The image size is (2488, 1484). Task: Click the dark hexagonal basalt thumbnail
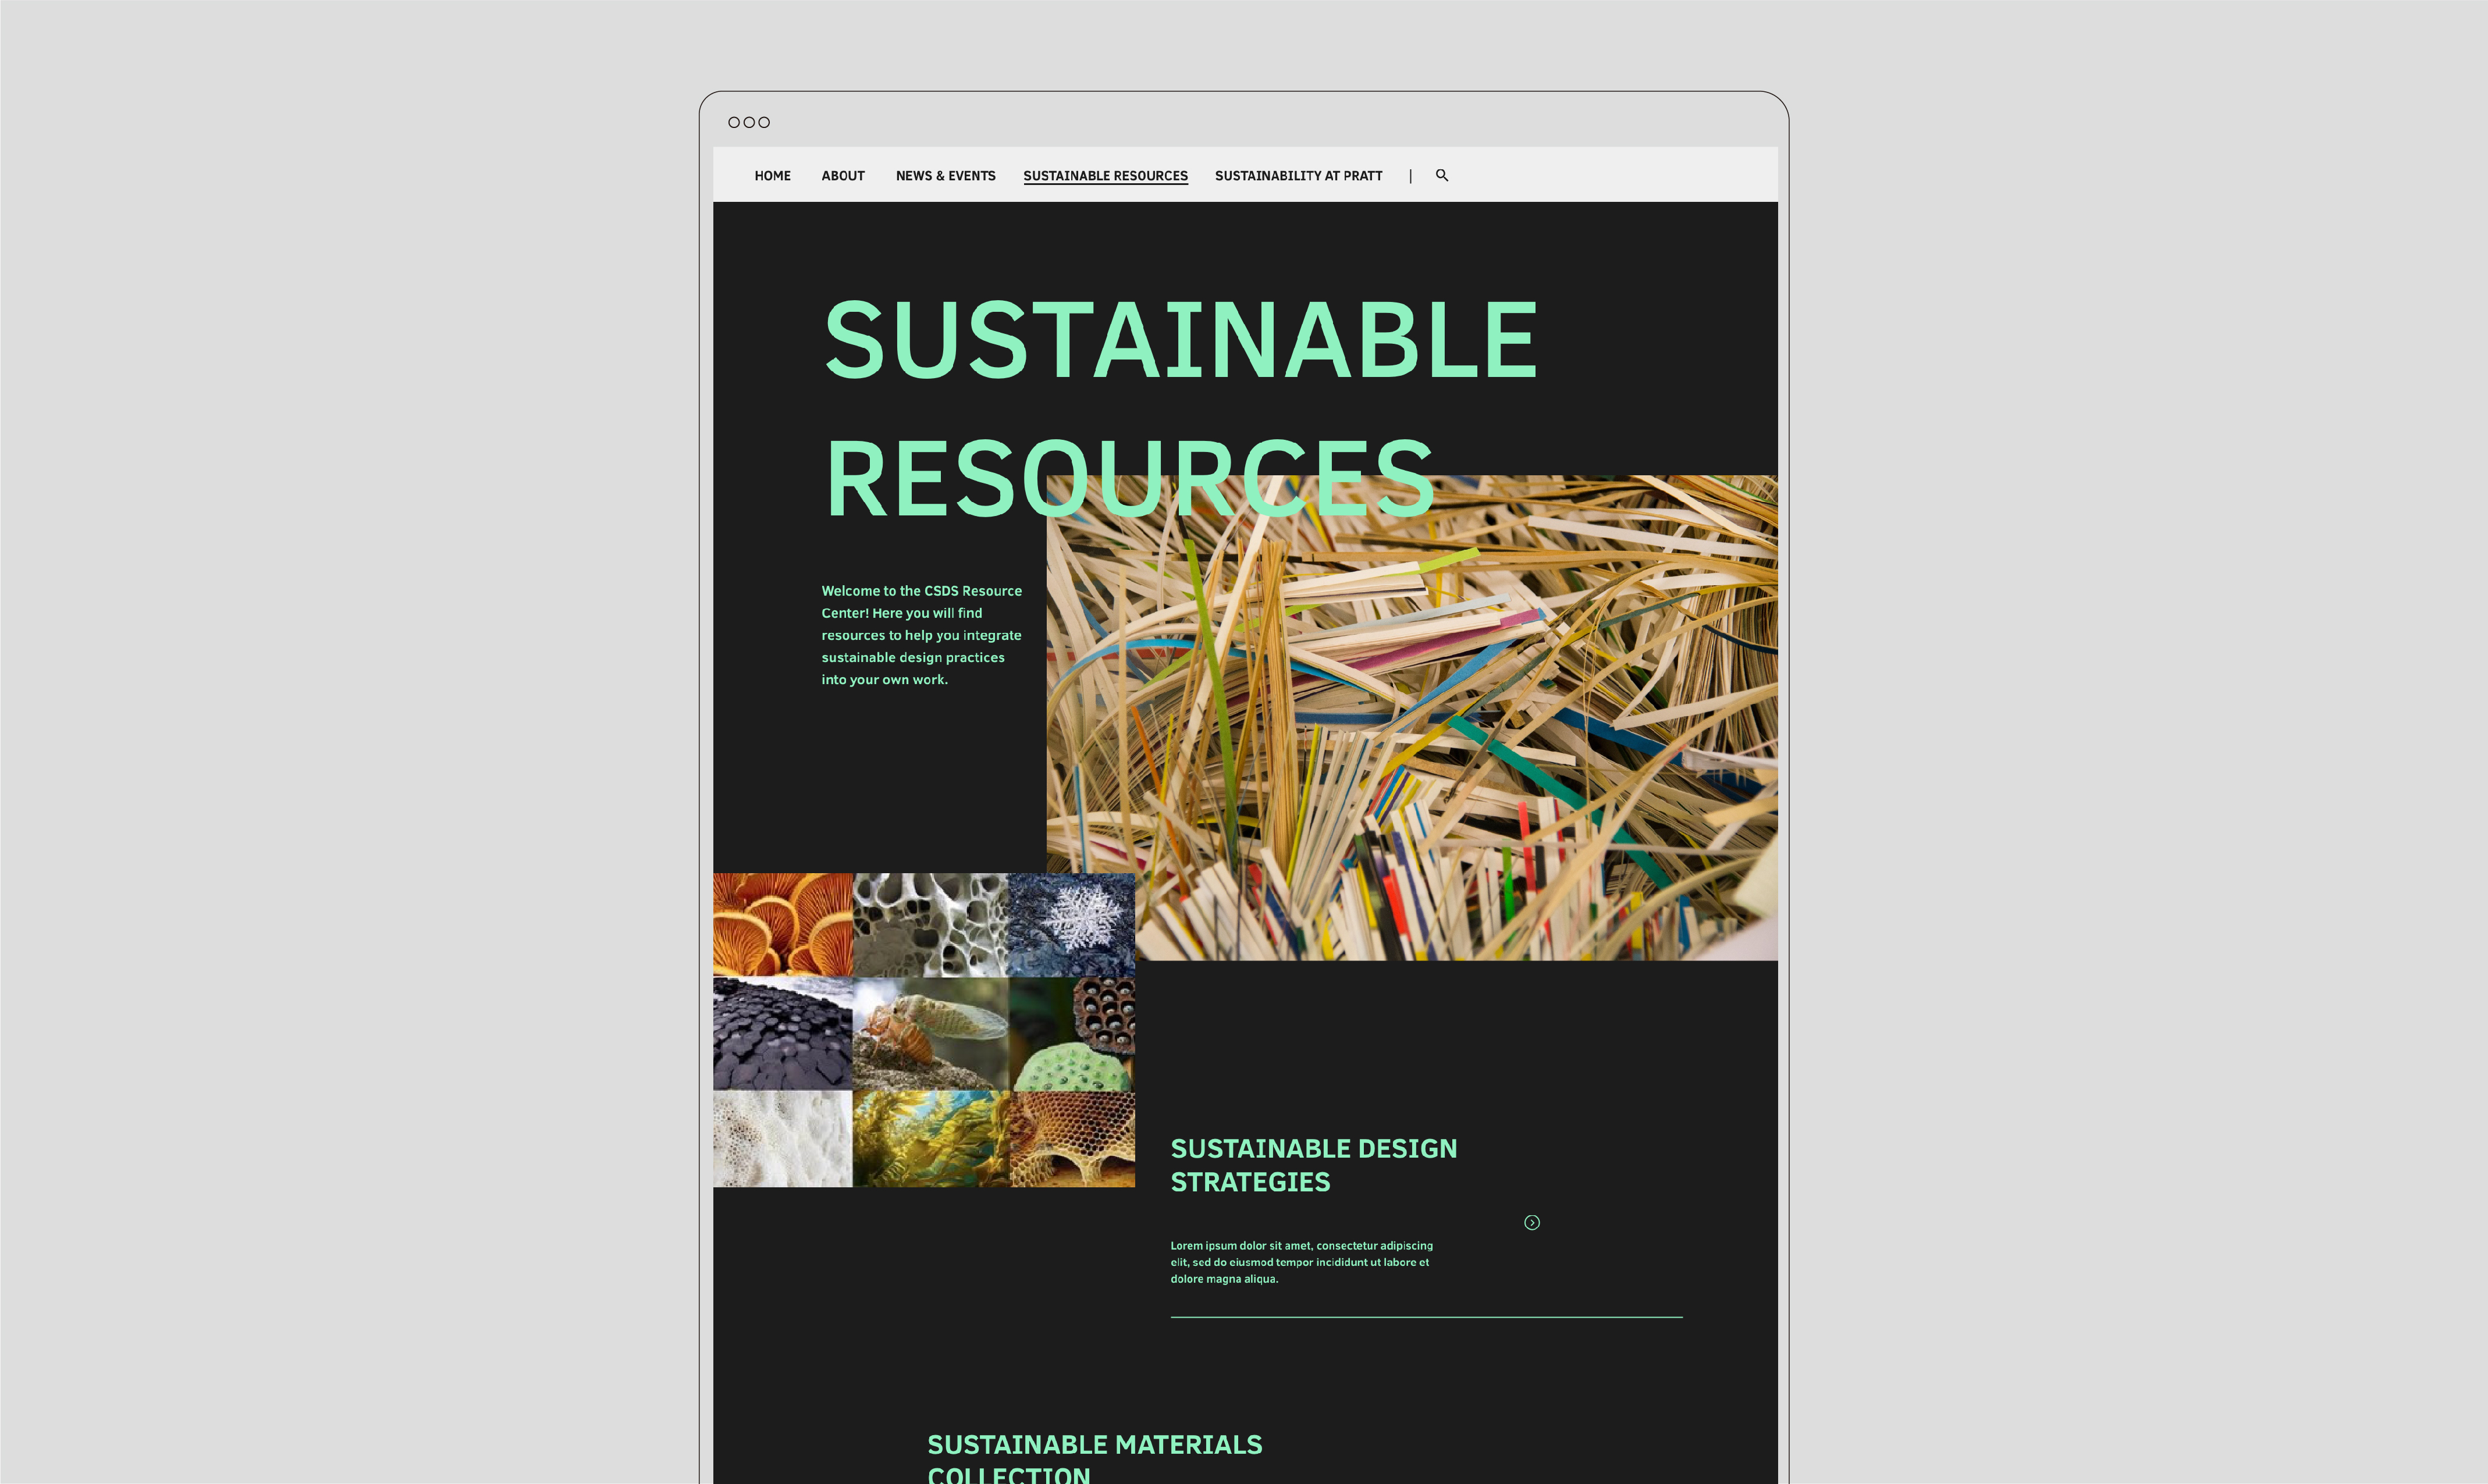(782, 1034)
